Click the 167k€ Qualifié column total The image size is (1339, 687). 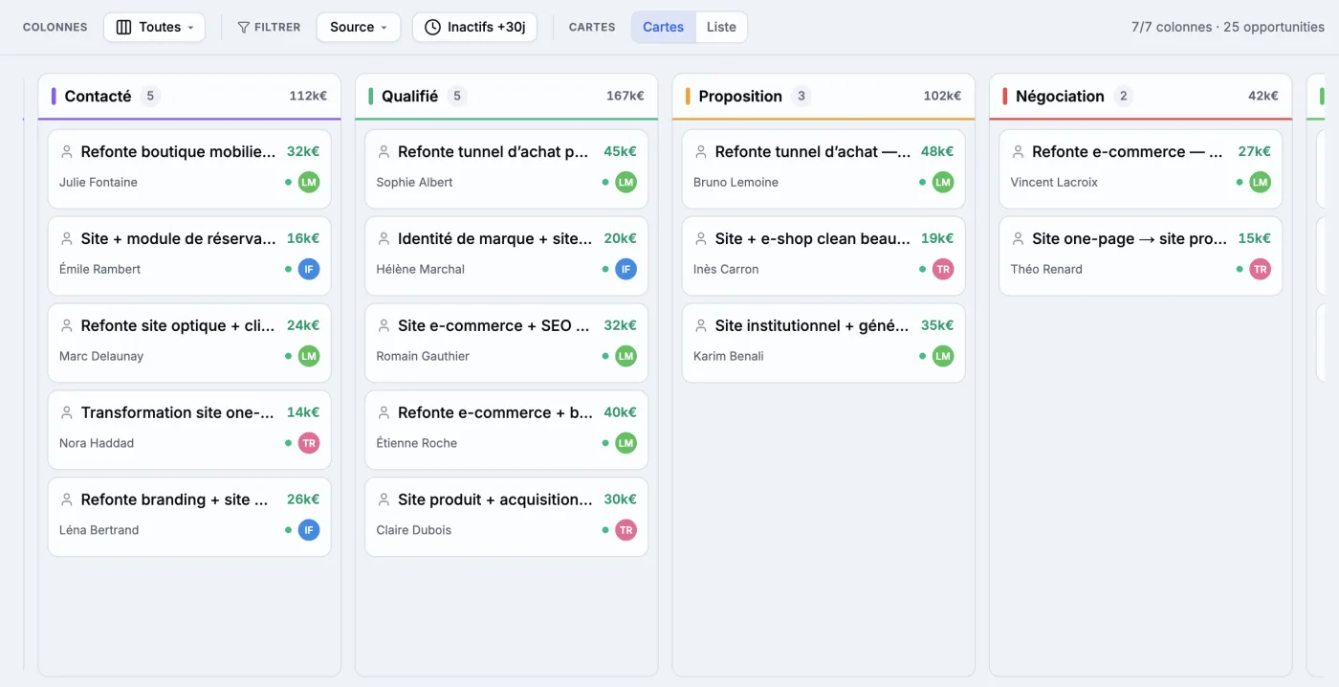(x=626, y=96)
